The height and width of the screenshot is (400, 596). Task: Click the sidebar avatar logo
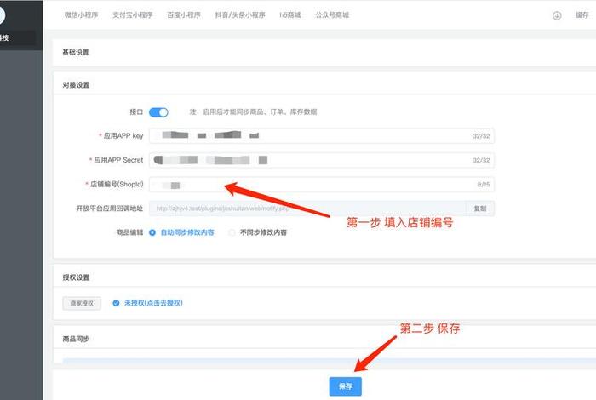pos(2,15)
